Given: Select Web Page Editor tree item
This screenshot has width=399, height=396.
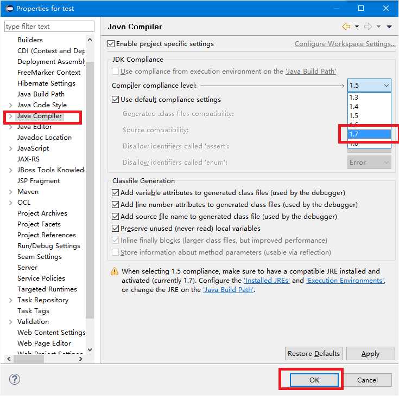Looking at the screenshot, I should 45,343.
